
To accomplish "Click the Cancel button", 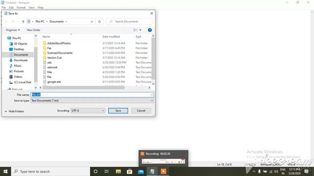I will tap(141, 110).
